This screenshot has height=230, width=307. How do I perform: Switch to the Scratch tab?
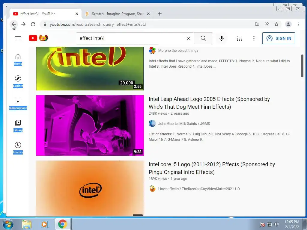click(x=118, y=14)
